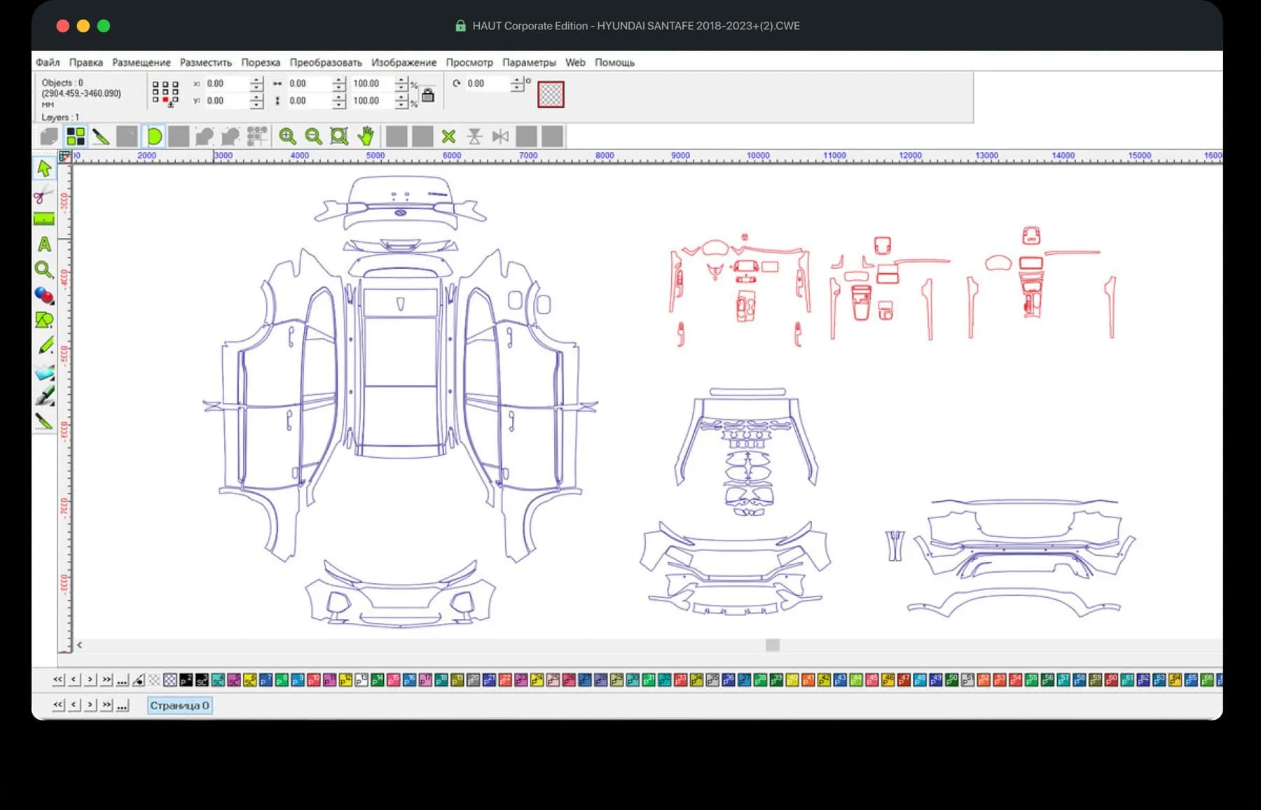Open the Изображение menu

coord(404,62)
